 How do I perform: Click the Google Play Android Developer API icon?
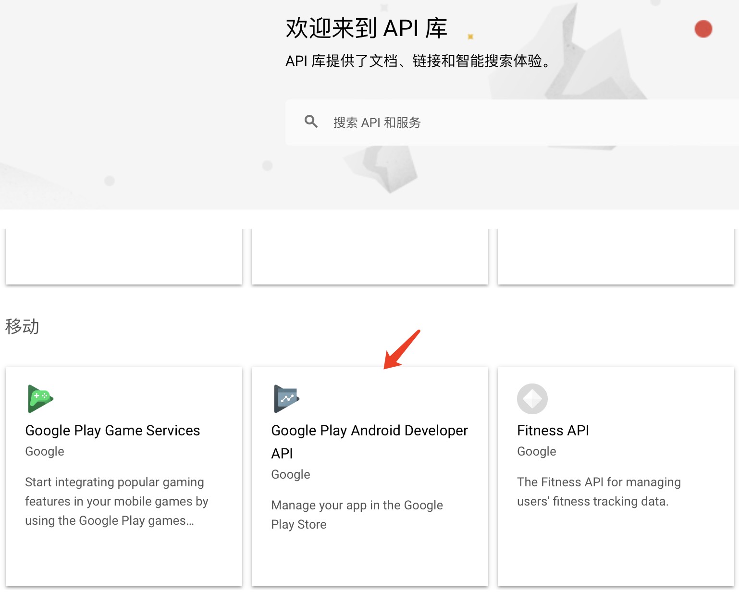pyautogui.click(x=286, y=399)
